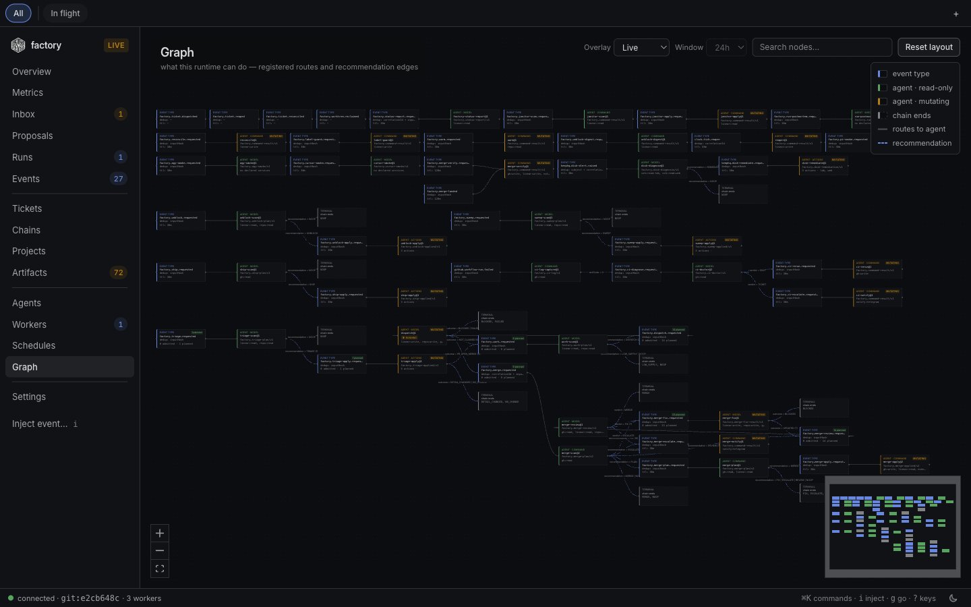Open Projects in the sidebar
Image resolution: width=971 pixels, height=607 pixels.
pos(69,251)
